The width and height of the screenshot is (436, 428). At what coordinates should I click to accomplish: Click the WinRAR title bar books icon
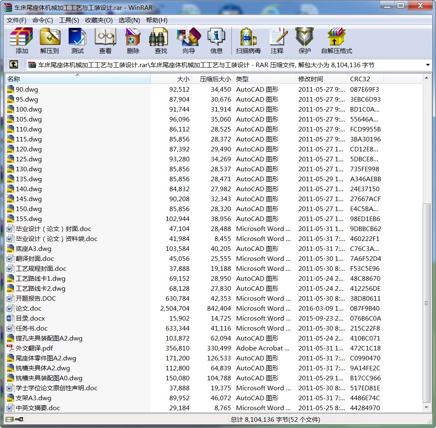(x=8, y=7)
